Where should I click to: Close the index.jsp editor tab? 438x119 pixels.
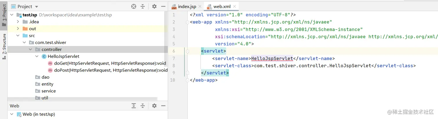pyautogui.click(x=200, y=6)
